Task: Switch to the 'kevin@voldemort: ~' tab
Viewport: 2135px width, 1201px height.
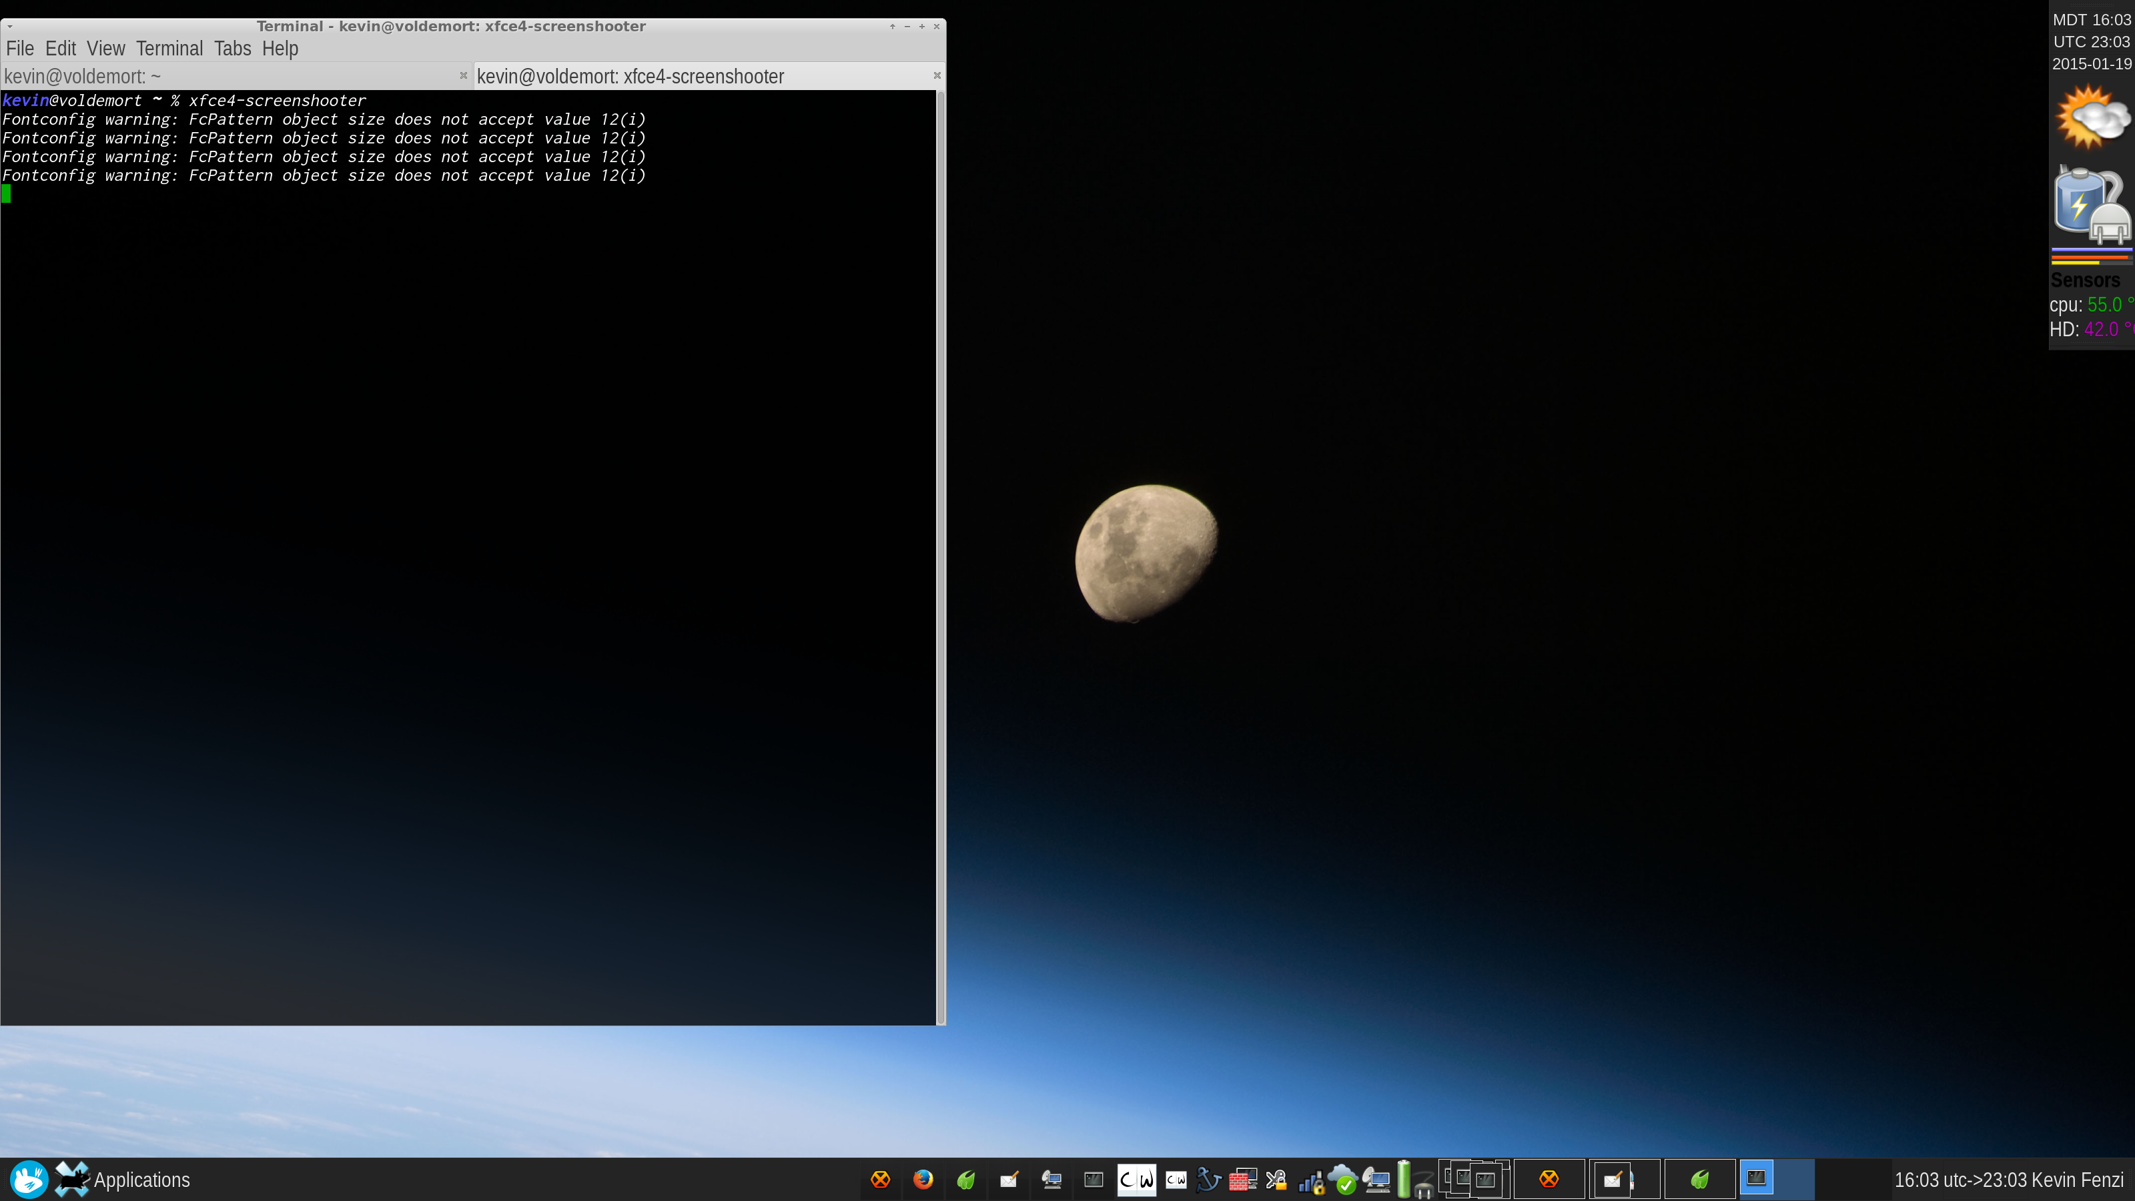Action: [236, 76]
